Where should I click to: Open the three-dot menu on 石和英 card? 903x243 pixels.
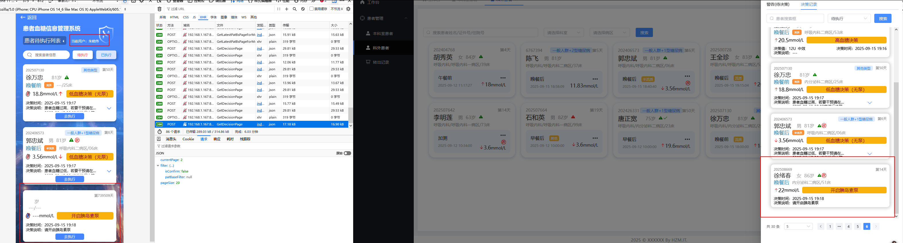595,138
